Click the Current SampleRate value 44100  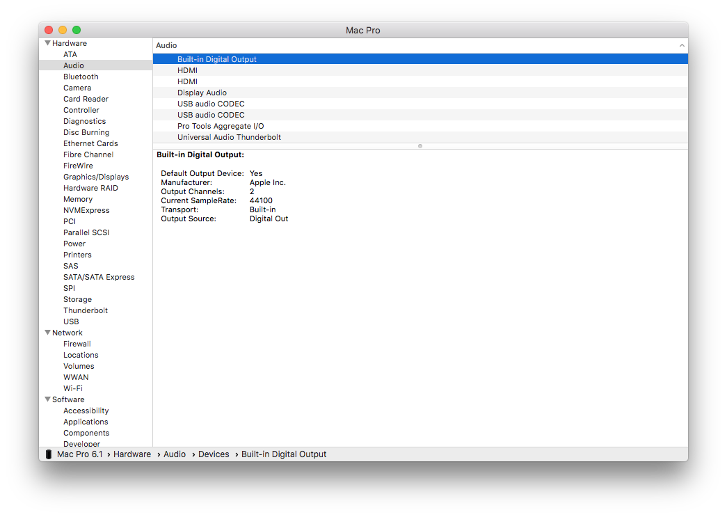click(261, 200)
